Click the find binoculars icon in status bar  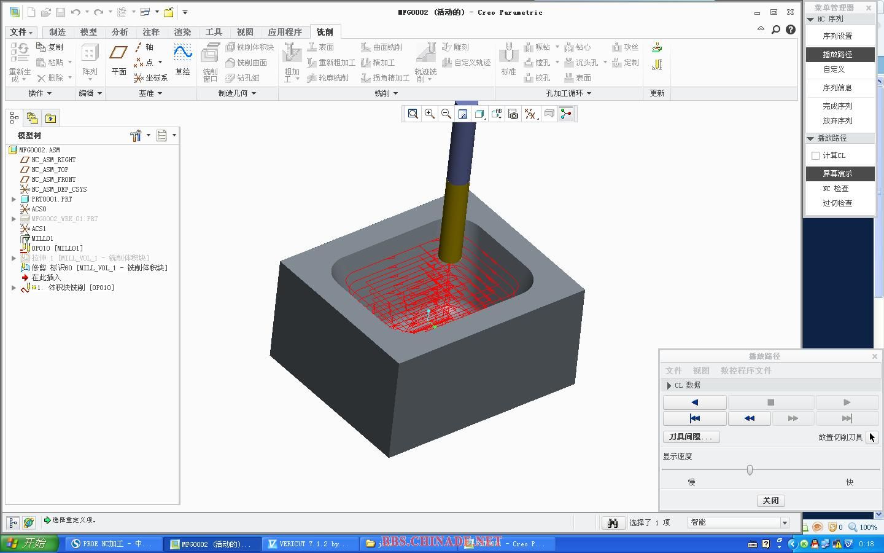pyautogui.click(x=613, y=522)
